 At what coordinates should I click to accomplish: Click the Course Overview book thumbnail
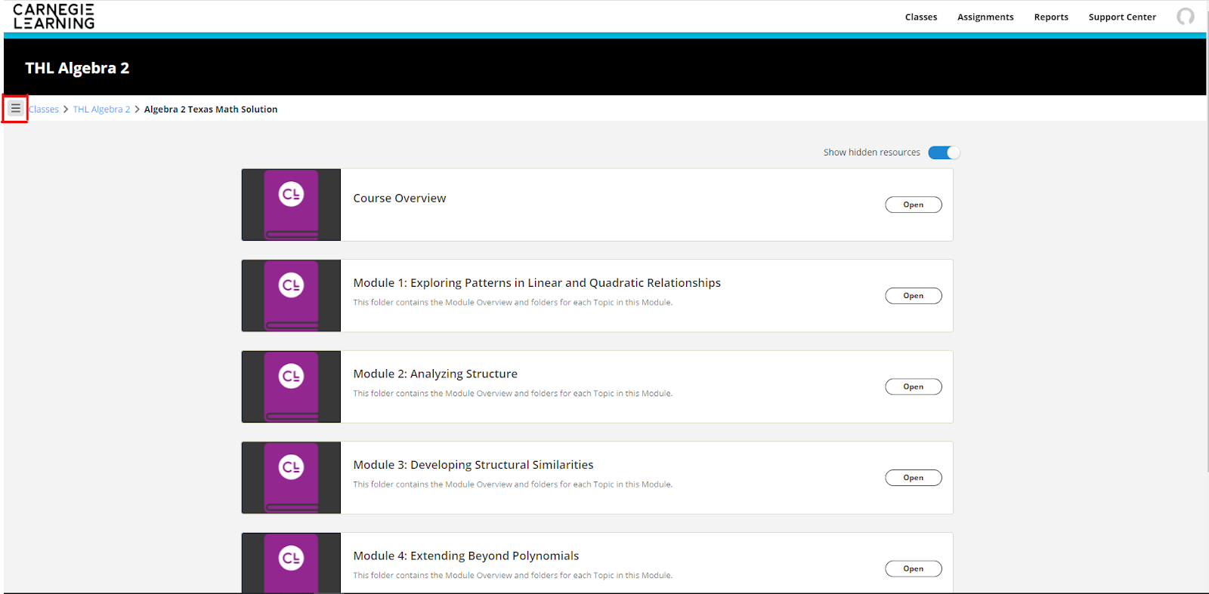click(x=291, y=205)
